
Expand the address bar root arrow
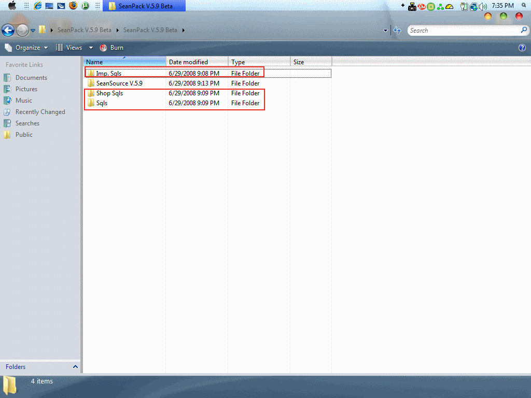[52, 30]
